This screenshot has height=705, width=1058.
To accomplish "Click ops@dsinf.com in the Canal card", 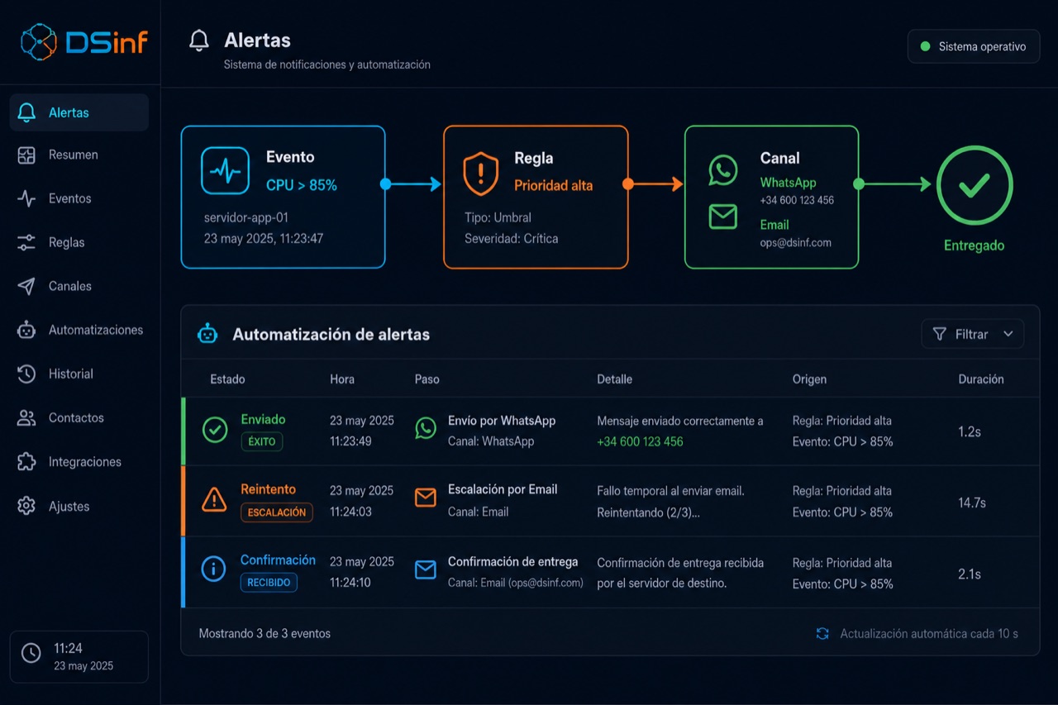I will [796, 243].
